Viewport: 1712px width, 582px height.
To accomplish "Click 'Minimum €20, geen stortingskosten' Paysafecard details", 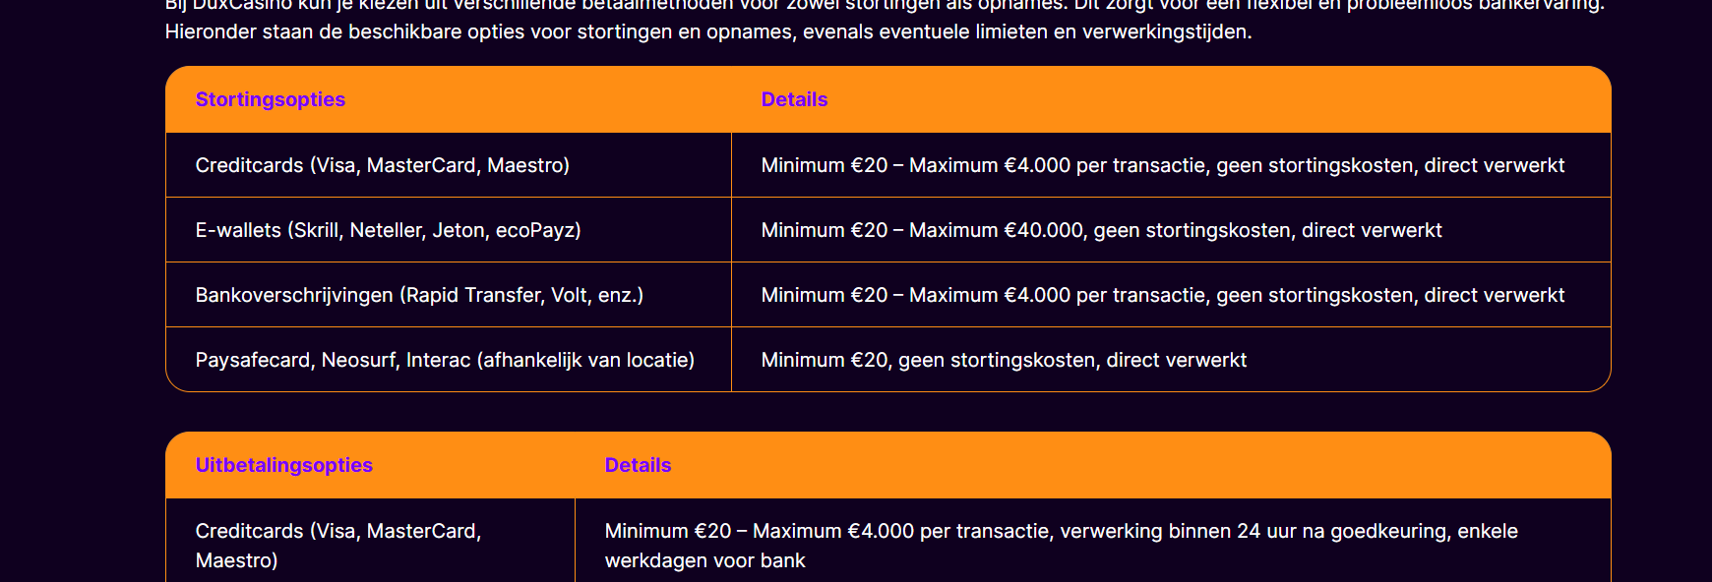I will (1004, 360).
